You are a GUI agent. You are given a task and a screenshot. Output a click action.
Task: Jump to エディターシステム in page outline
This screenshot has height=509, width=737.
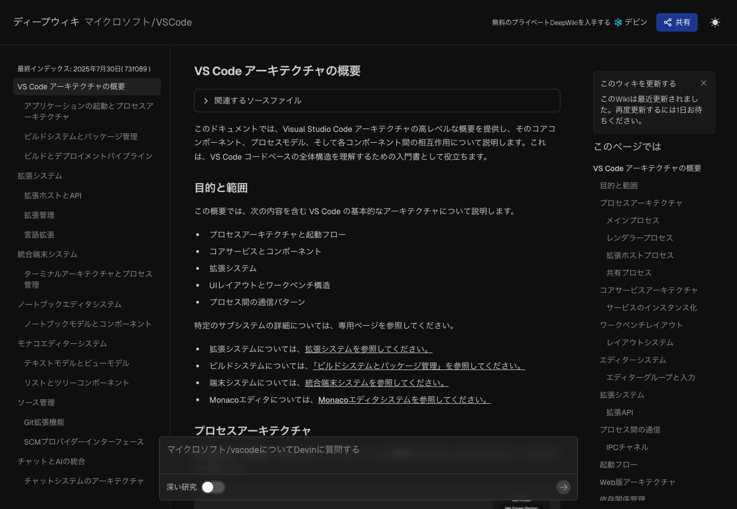(633, 360)
